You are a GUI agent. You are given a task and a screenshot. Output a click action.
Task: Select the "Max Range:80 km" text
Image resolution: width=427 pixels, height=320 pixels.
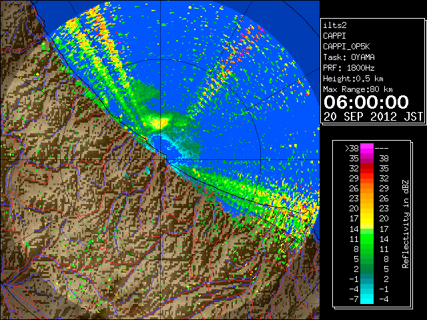tap(358, 89)
